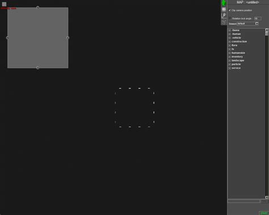269x215 pixels.
Task: Click inside the dashed selection frame
Action: point(134,107)
